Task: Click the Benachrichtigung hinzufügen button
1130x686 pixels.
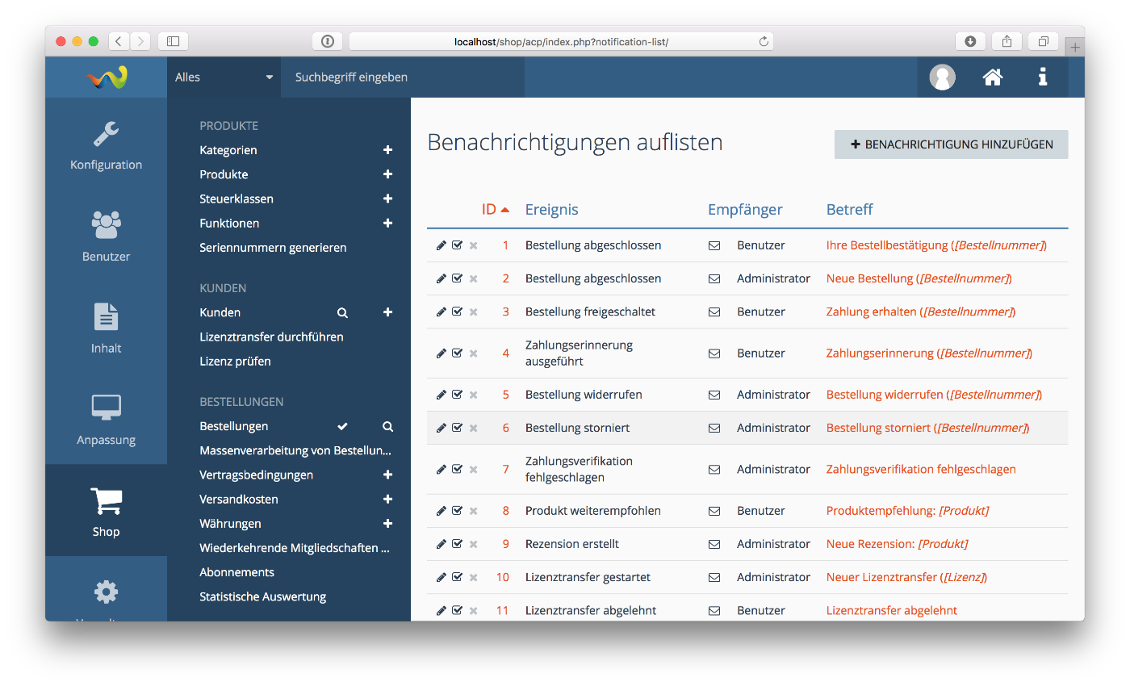Action: pos(951,144)
